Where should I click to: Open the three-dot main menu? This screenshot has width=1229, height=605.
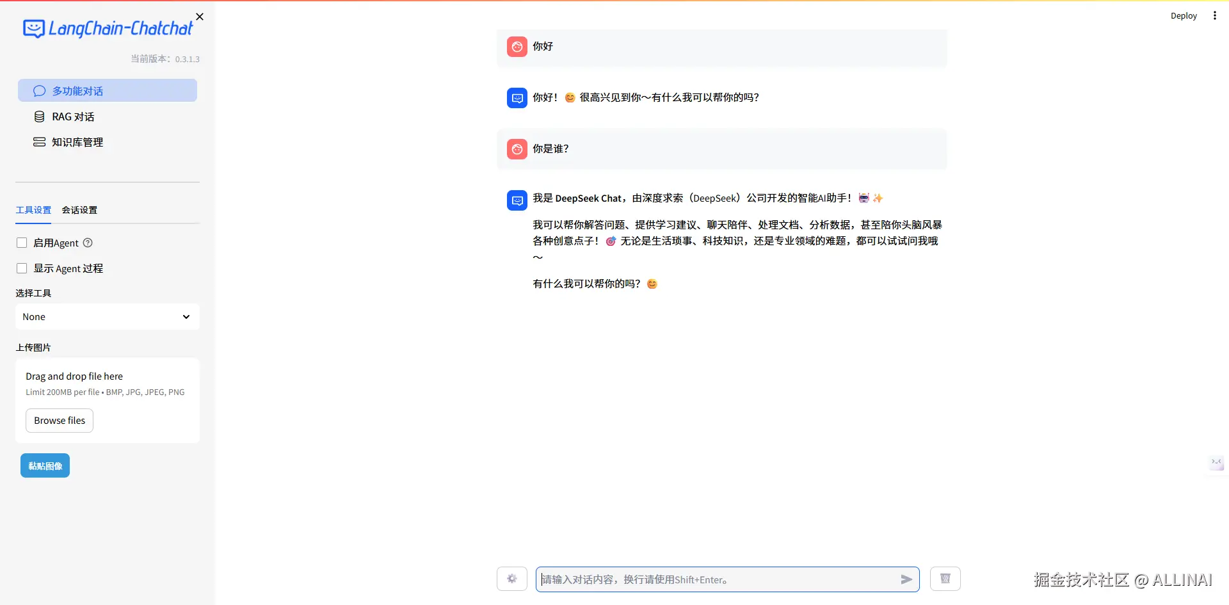coord(1215,16)
